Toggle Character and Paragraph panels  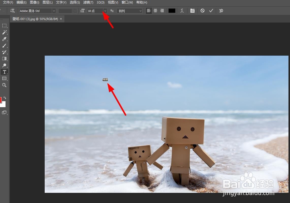(x=192, y=11)
